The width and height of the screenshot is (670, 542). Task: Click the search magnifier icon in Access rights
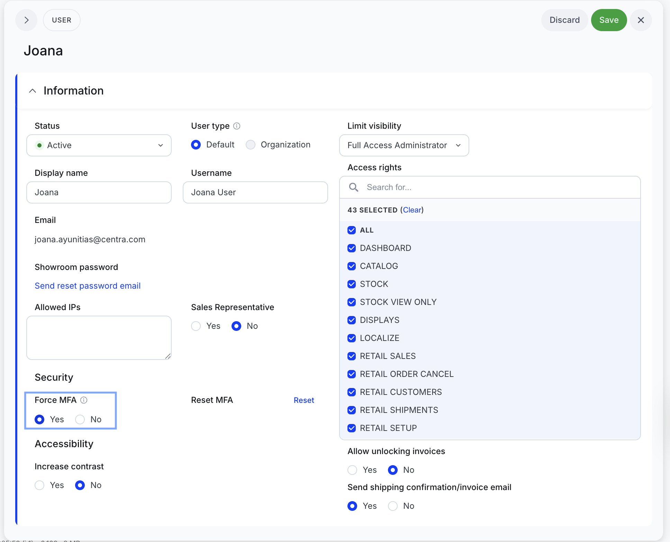pos(353,187)
